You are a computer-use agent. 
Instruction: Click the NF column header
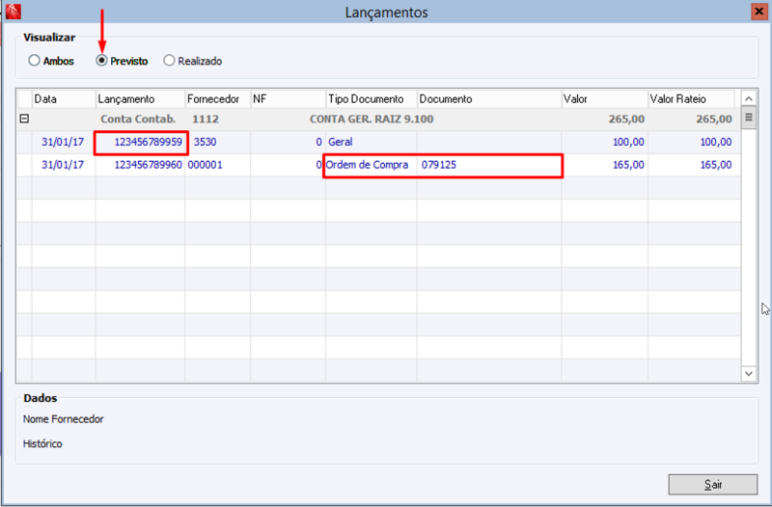point(288,99)
